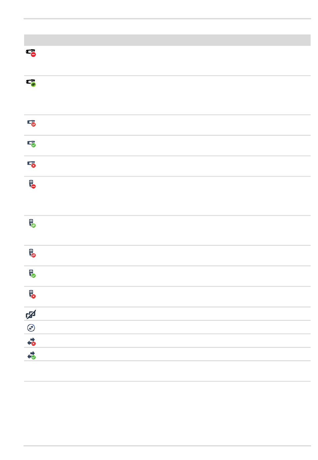
Task: Click the transfer arrows icon with red X
Action: 31,342
